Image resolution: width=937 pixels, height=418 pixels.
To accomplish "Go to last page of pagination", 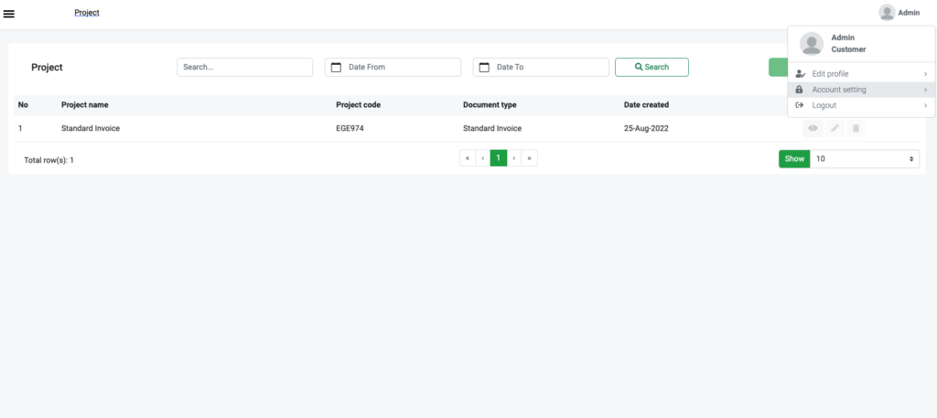I will click(x=530, y=158).
